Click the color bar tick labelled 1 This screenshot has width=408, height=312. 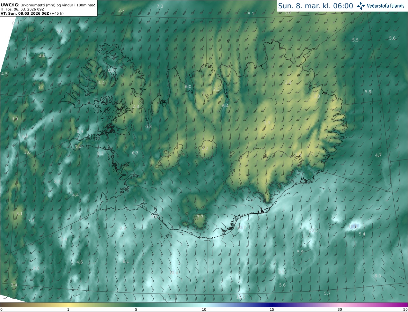[68, 309]
